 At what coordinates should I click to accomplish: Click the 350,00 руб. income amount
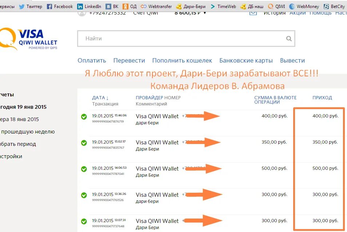tap(325, 142)
